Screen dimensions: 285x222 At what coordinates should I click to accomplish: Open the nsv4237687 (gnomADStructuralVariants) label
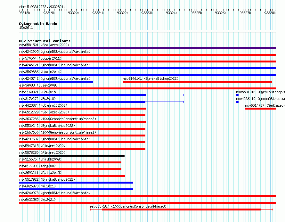tap(55, 139)
